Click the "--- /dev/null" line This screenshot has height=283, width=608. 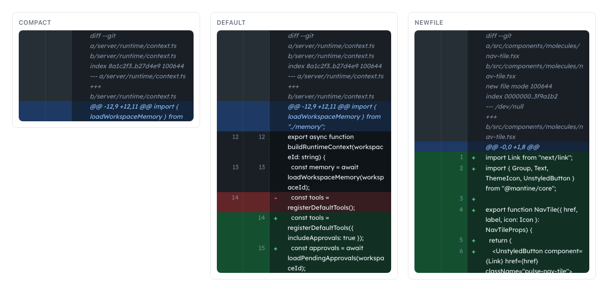tap(505, 107)
